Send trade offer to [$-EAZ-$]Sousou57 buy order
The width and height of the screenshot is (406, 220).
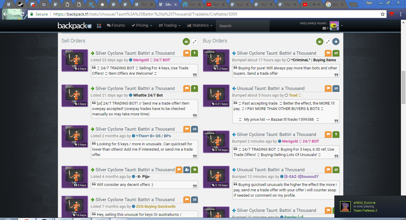(x=336, y=170)
